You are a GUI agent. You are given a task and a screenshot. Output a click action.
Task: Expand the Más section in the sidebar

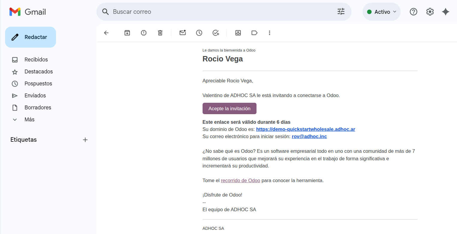click(29, 120)
